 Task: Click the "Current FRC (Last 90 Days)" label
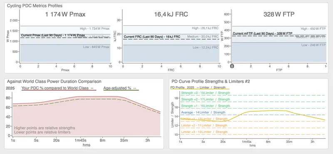pyautogui.click(x=152, y=37)
